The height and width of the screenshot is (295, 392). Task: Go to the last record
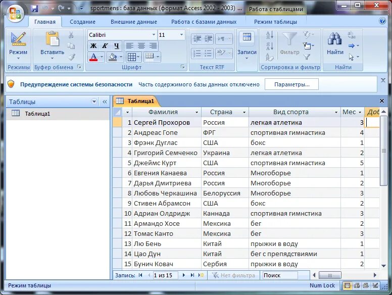click(x=192, y=275)
